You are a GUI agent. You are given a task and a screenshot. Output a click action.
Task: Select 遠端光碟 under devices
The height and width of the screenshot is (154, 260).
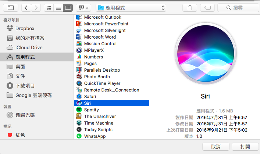(x=37, y=115)
